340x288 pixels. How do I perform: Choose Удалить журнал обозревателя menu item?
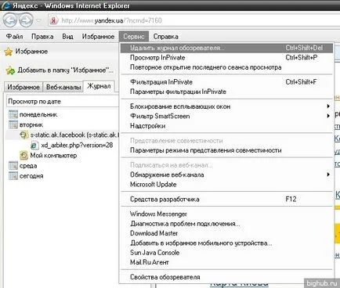[x=226, y=48]
